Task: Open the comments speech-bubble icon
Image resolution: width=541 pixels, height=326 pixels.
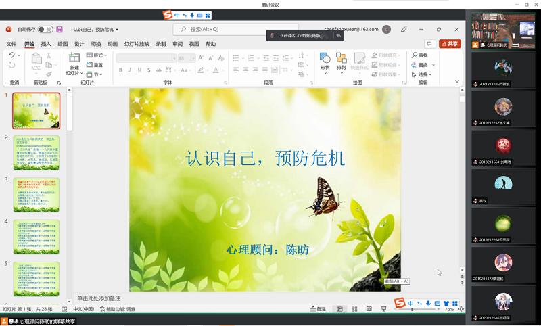Action: 429,44
